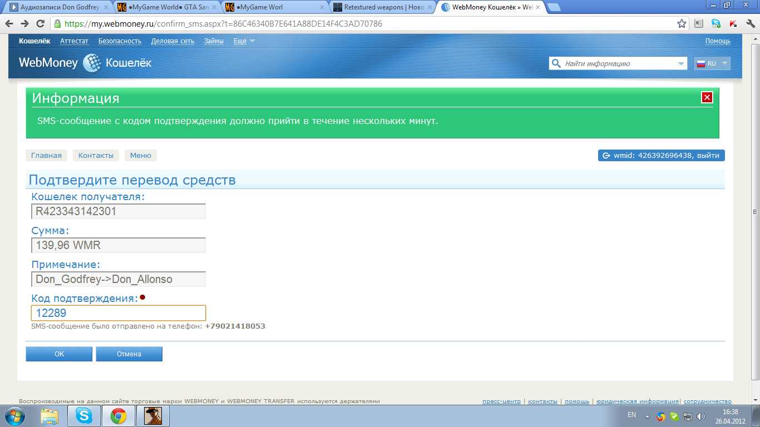
Task: Click the browser forward arrow
Action: [x=25, y=24]
